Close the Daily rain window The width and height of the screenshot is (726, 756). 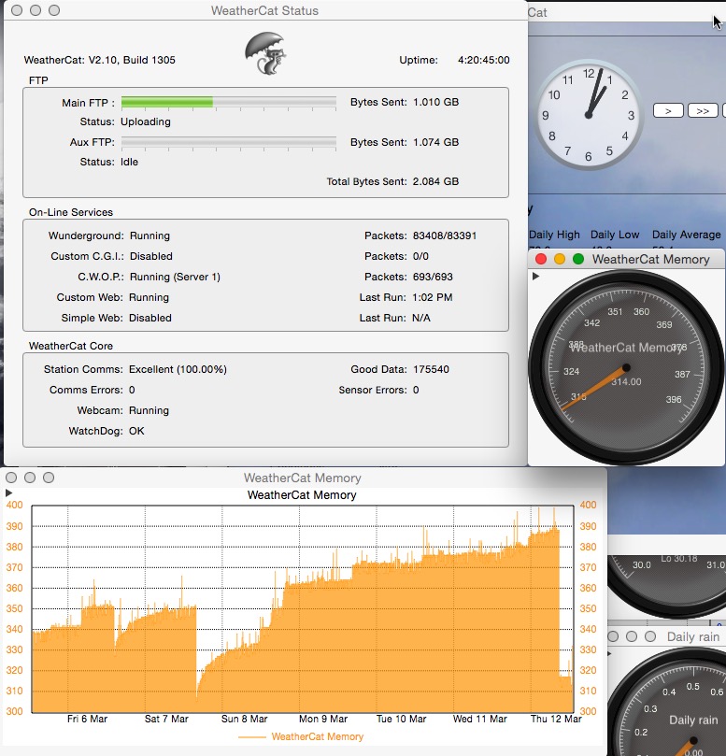613,636
